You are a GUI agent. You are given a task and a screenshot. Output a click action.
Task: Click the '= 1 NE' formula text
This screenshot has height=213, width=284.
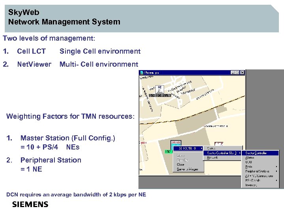pos(31,169)
